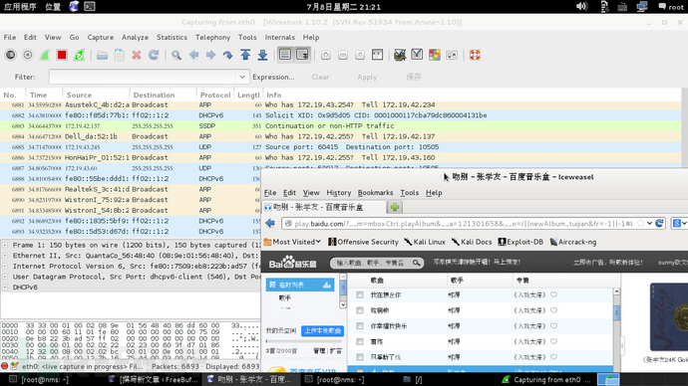Viewport: 688px width, 386px height.
Task: Open the Filter field dropdown arrow
Action: coord(242,77)
